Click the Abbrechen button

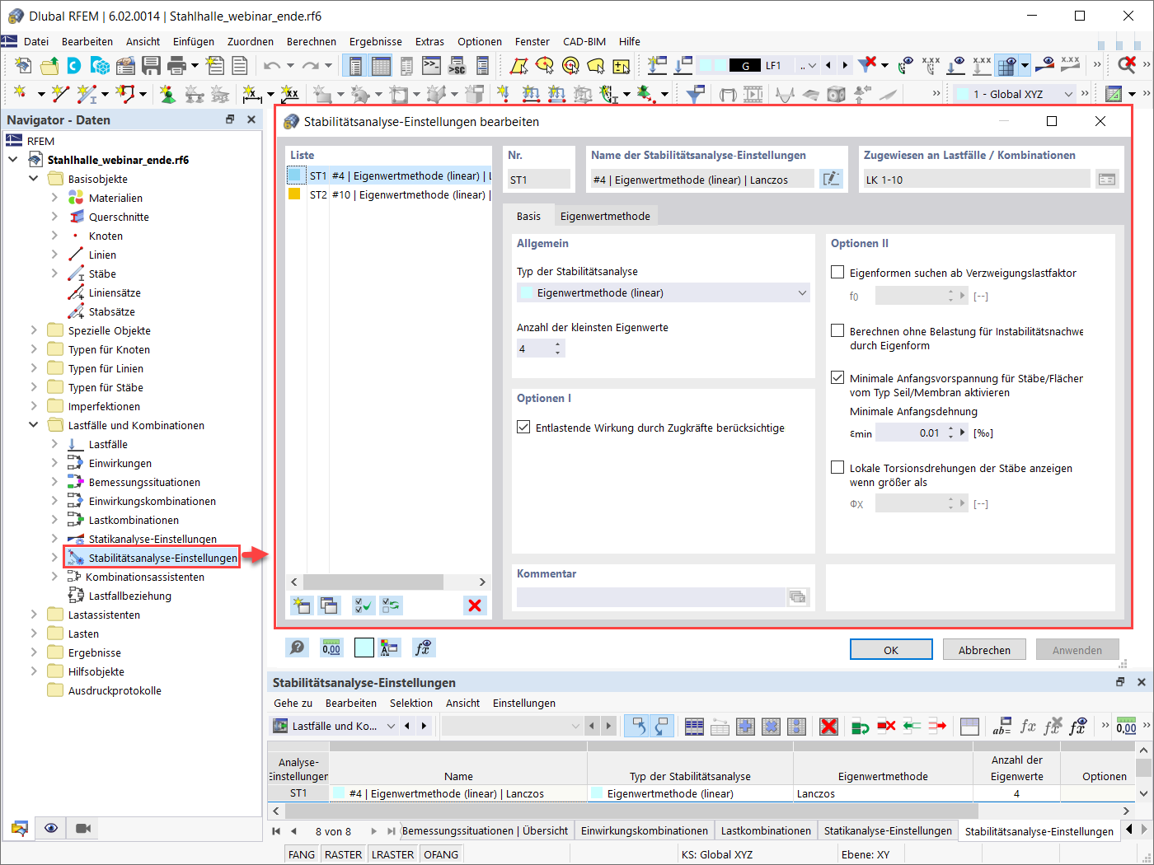click(984, 650)
